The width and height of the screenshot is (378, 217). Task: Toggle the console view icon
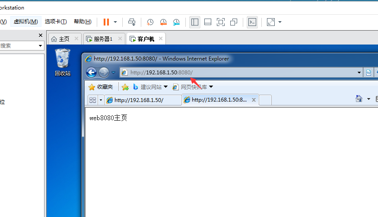coord(252,22)
